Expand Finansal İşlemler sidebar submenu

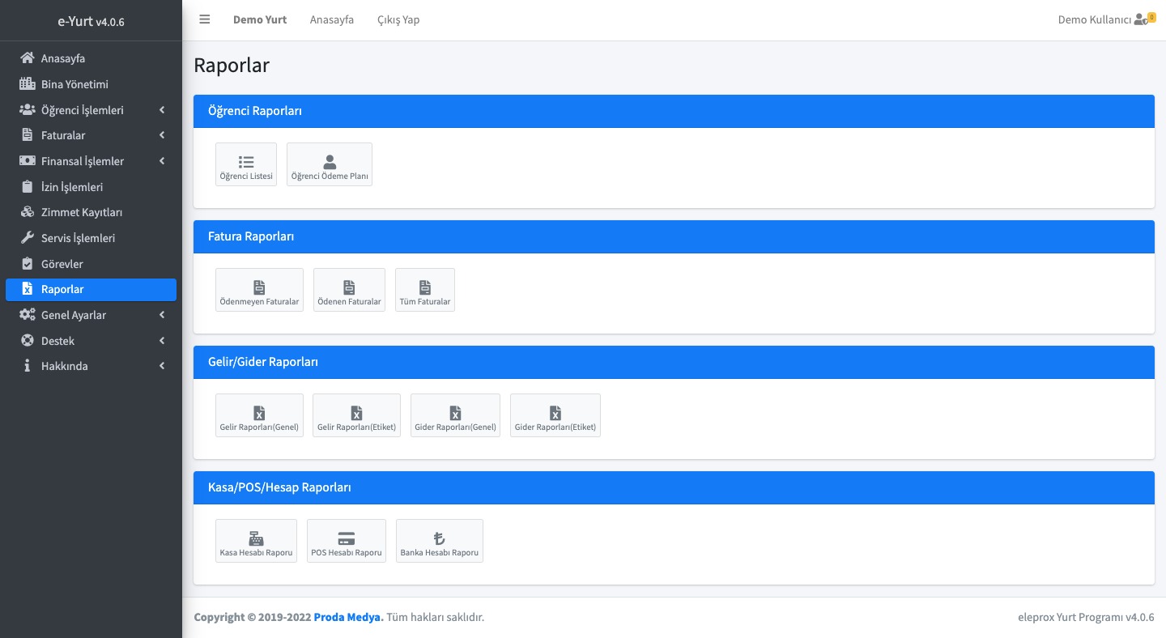point(91,161)
